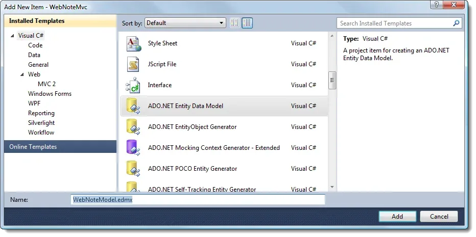Select the Windows Forms category
The width and height of the screenshot is (476, 237).
point(50,94)
